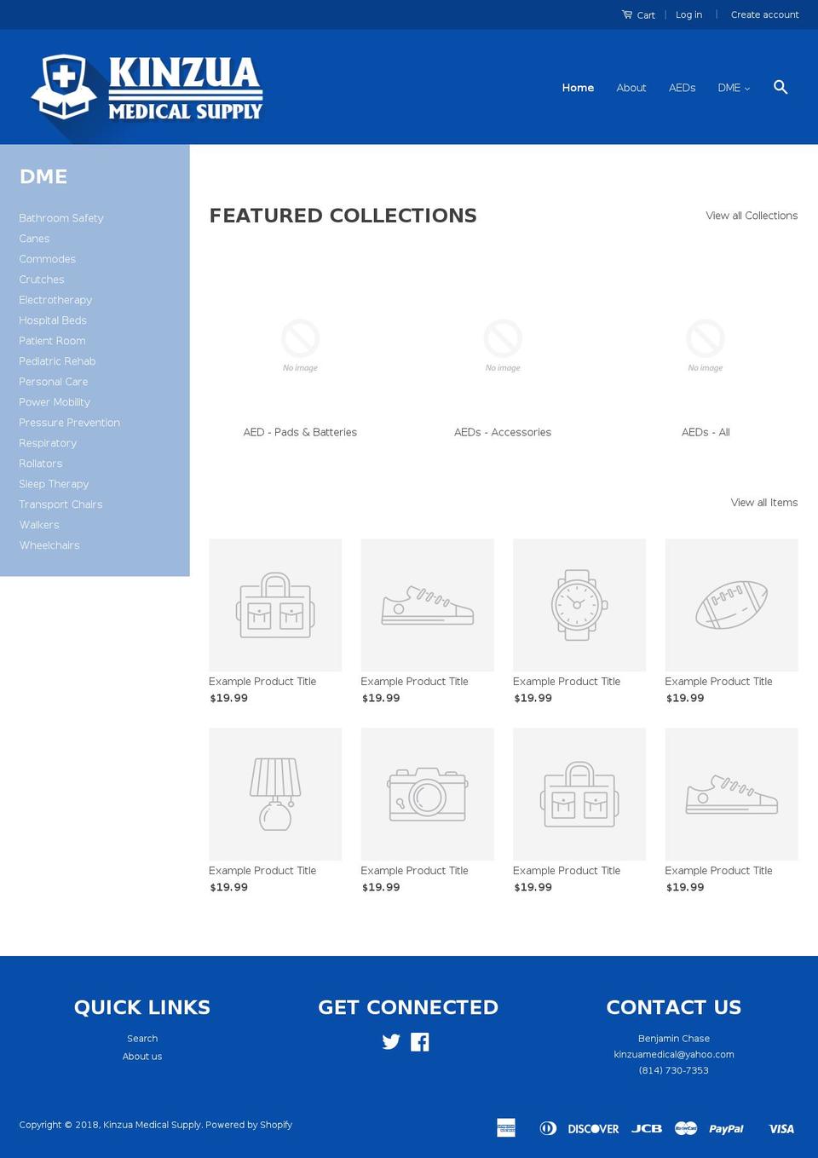Click the kinzuamedical@yahoo.com email link
This screenshot has height=1158, width=818.
674,1054
